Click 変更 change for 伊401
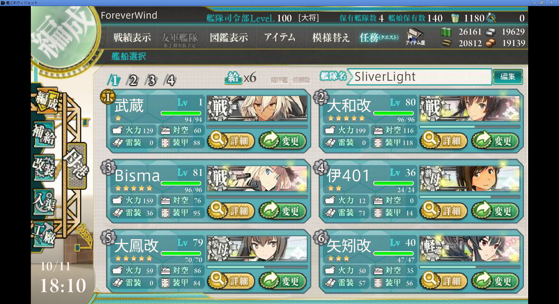This screenshot has height=304, width=559. (495, 211)
